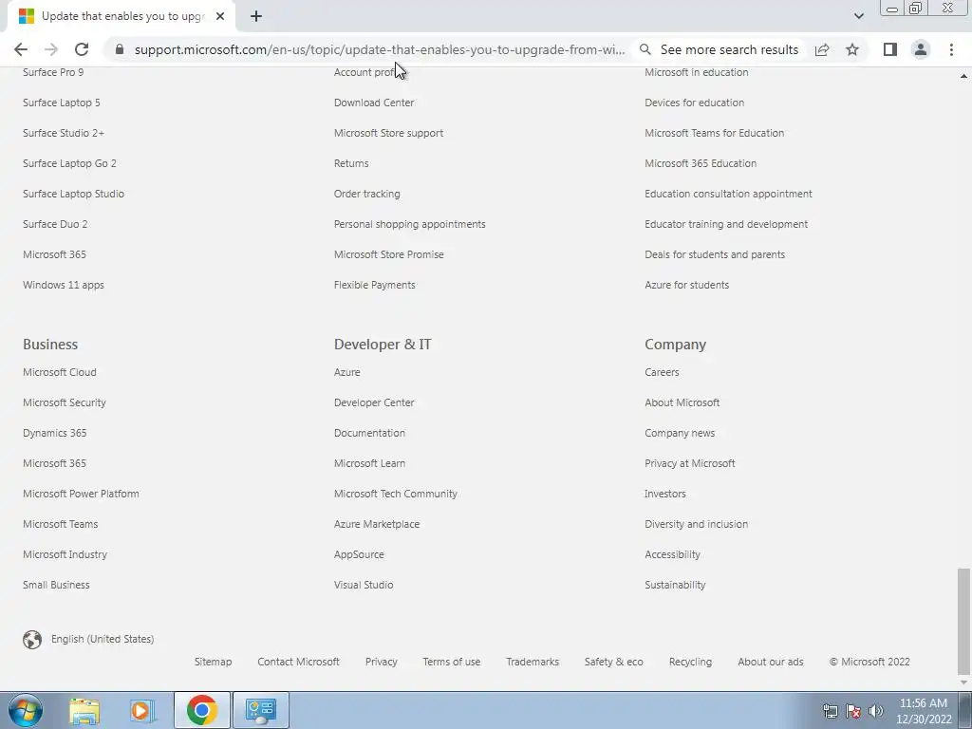Open the Action Center flag icon
972x729 pixels.
[853, 711]
